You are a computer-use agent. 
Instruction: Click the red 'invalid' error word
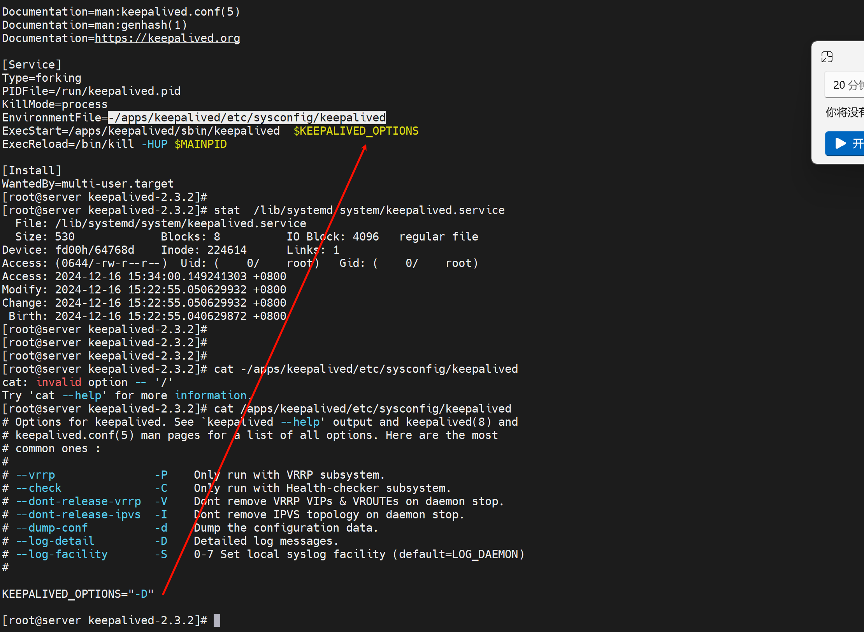[x=58, y=382]
